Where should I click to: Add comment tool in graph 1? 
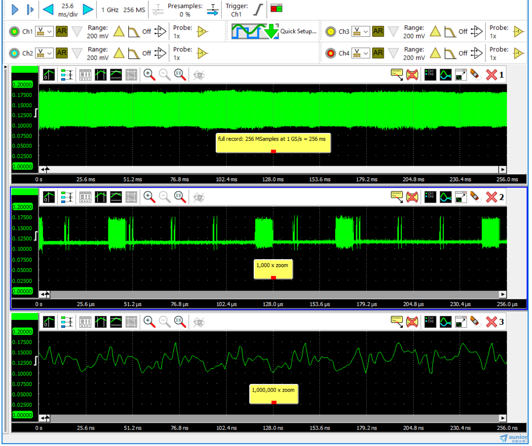point(397,75)
